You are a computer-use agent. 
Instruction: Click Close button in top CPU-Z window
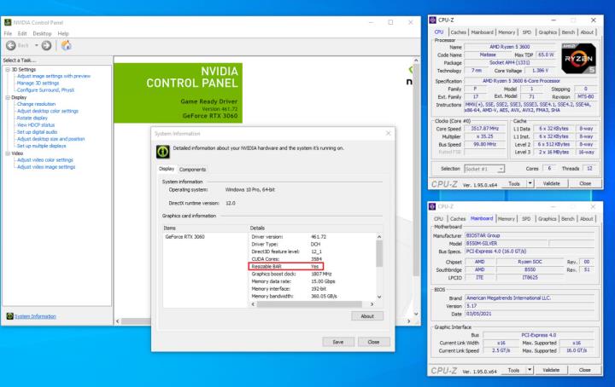(585, 183)
